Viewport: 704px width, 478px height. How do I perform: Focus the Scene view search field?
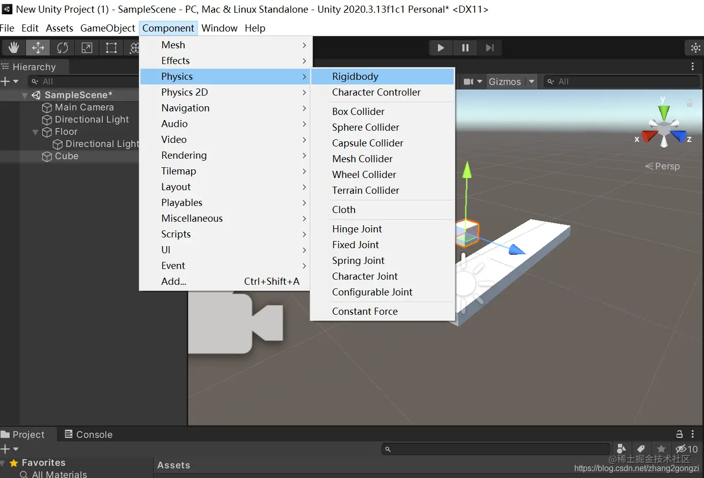point(622,81)
